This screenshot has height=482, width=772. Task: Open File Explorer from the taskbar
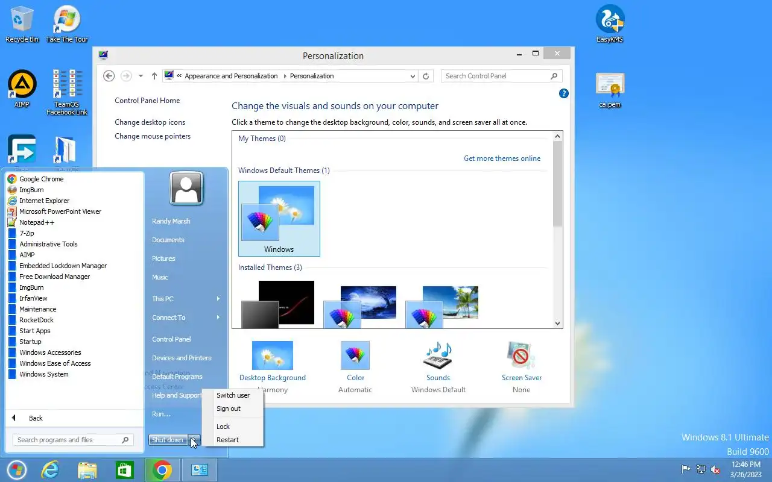point(87,470)
